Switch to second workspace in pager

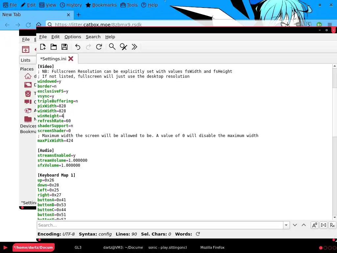click(x=325, y=248)
